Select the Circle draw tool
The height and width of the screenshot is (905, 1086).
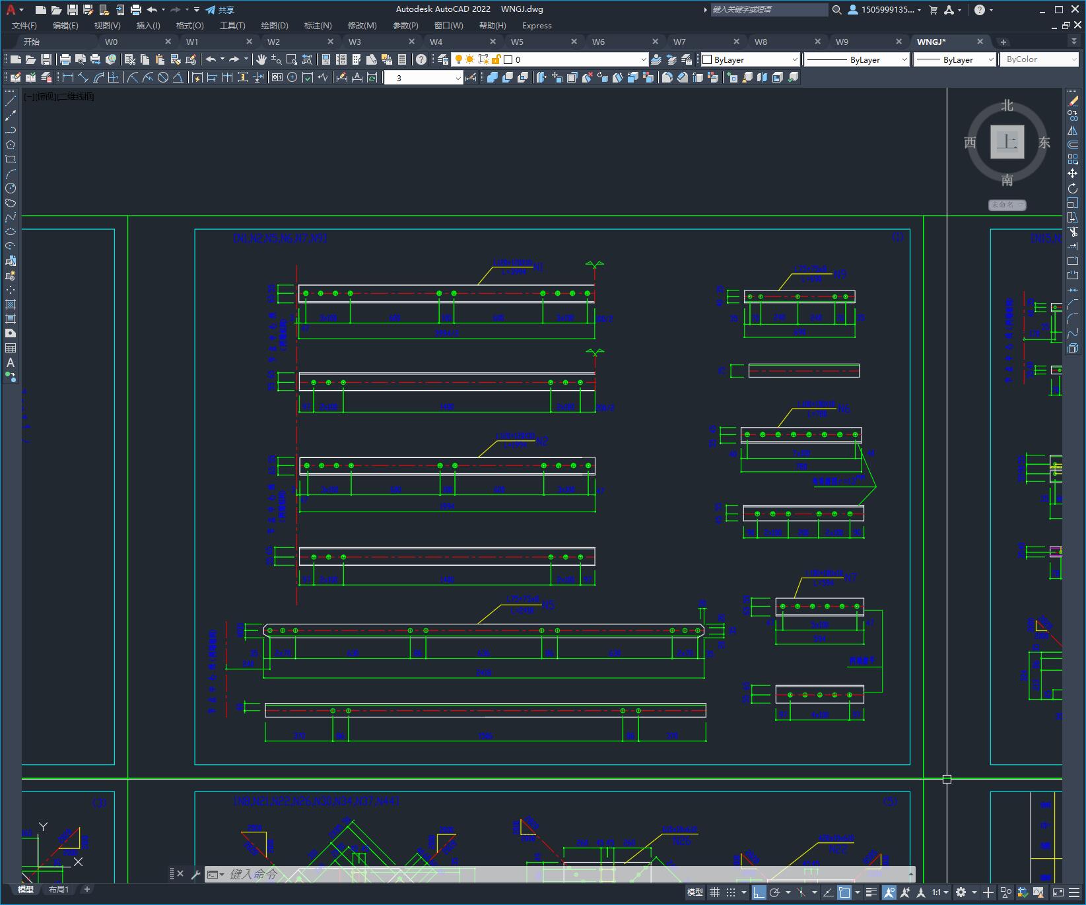11,188
